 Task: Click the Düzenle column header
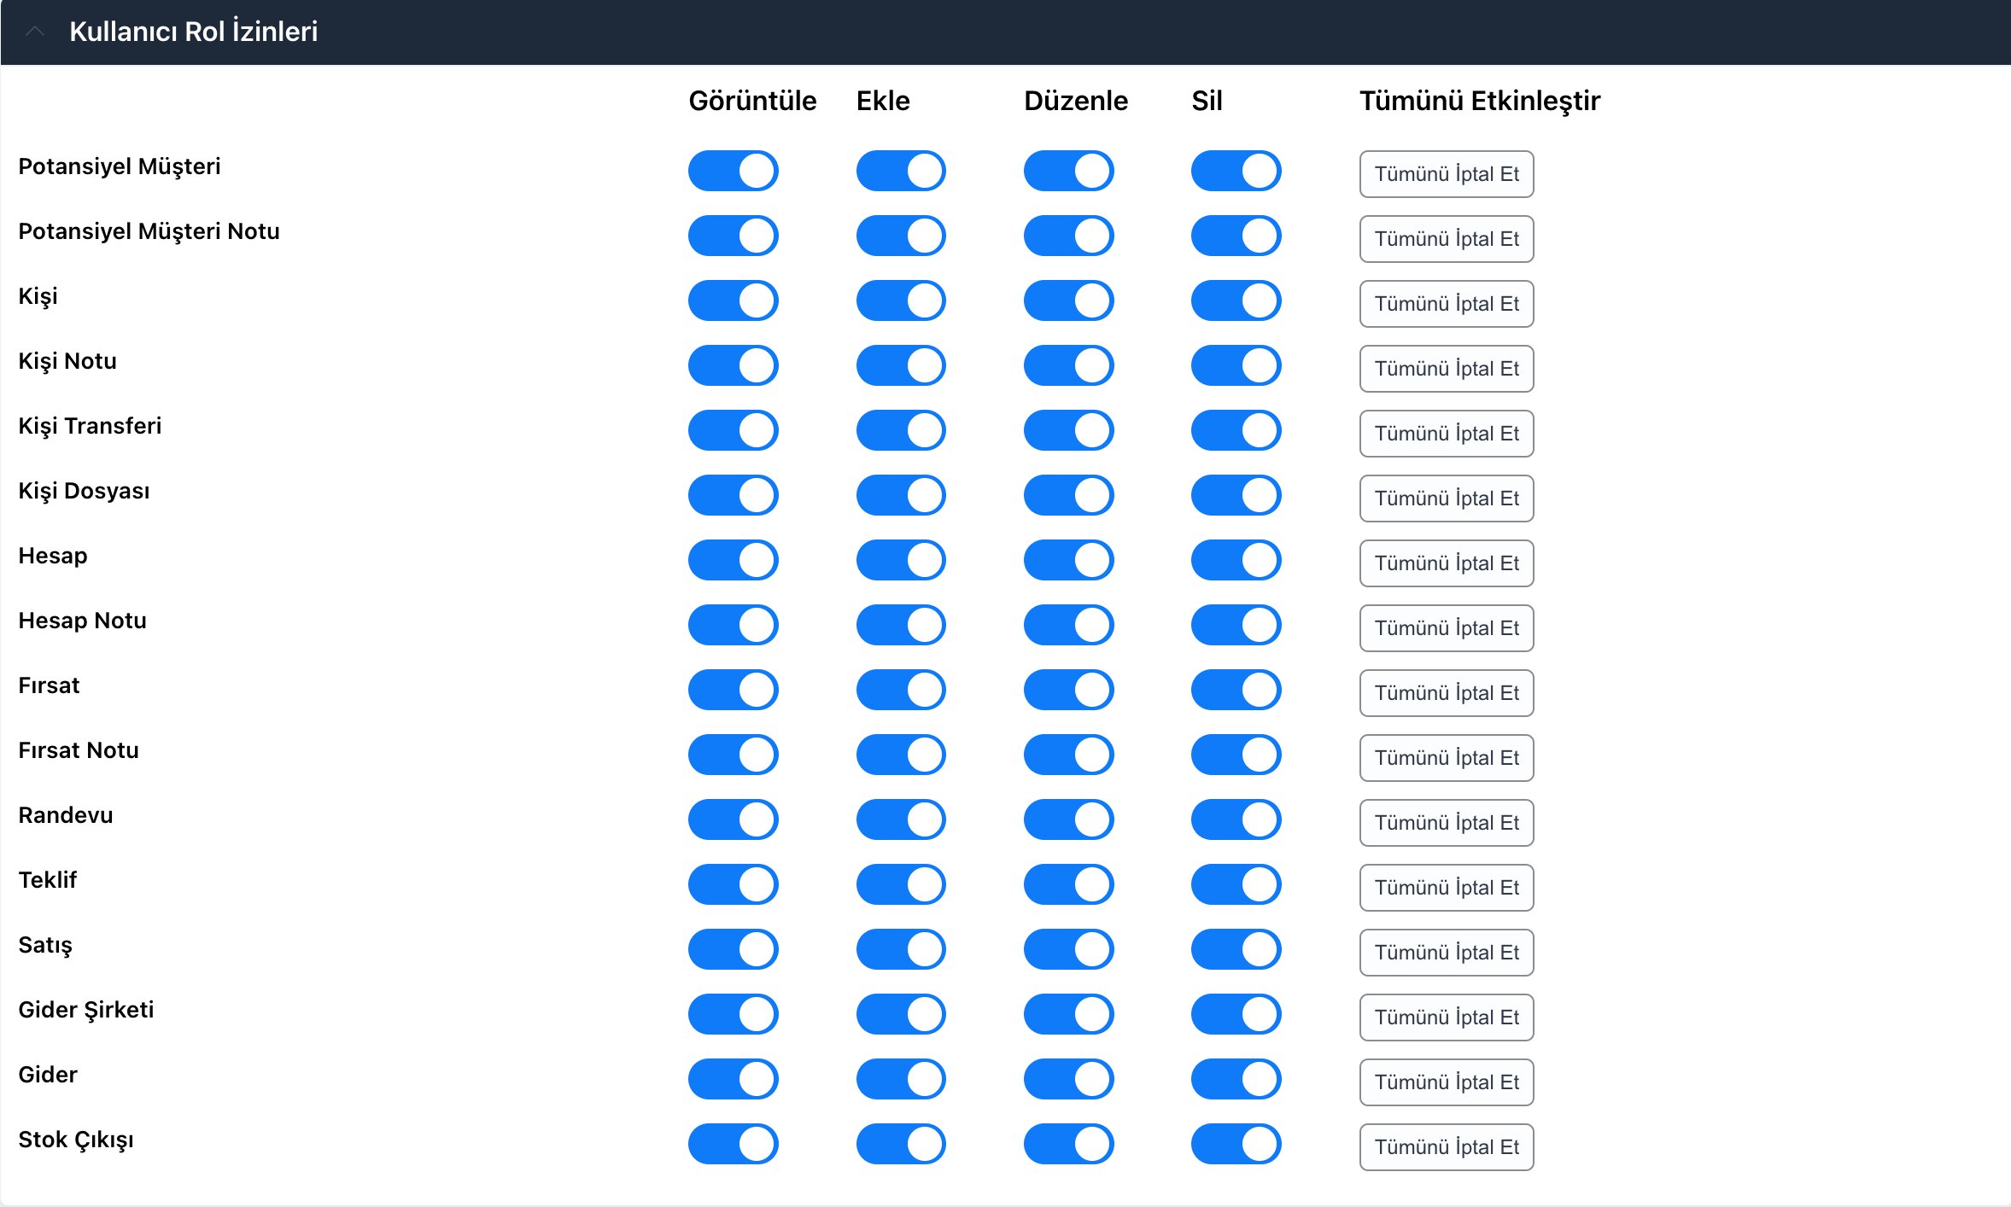point(1076,101)
